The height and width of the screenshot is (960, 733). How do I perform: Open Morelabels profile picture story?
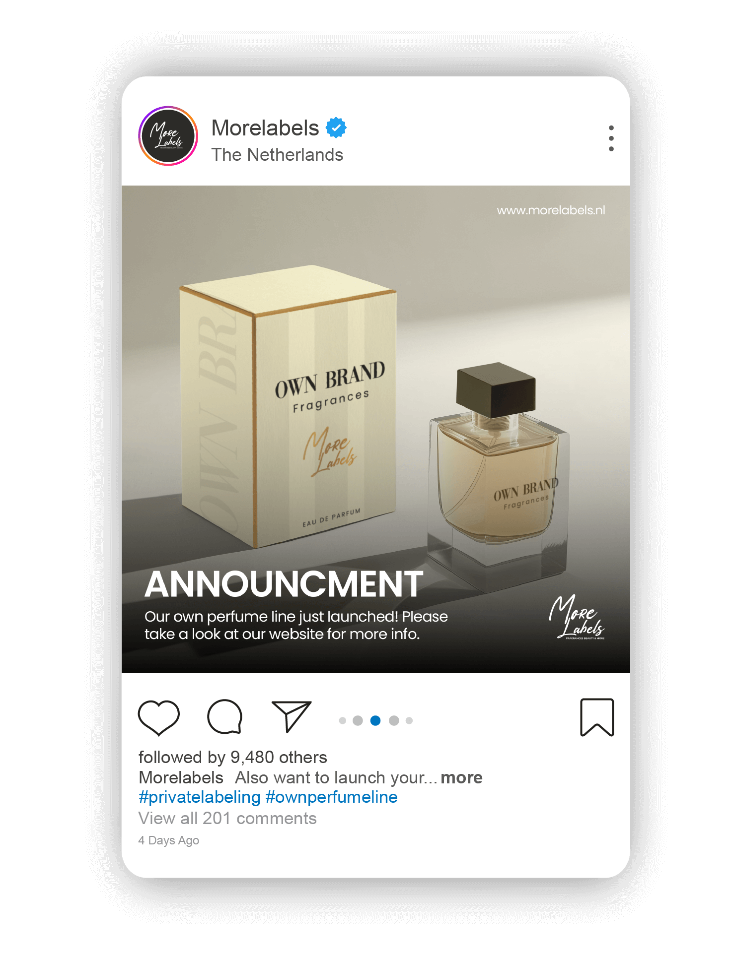click(168, 135)
